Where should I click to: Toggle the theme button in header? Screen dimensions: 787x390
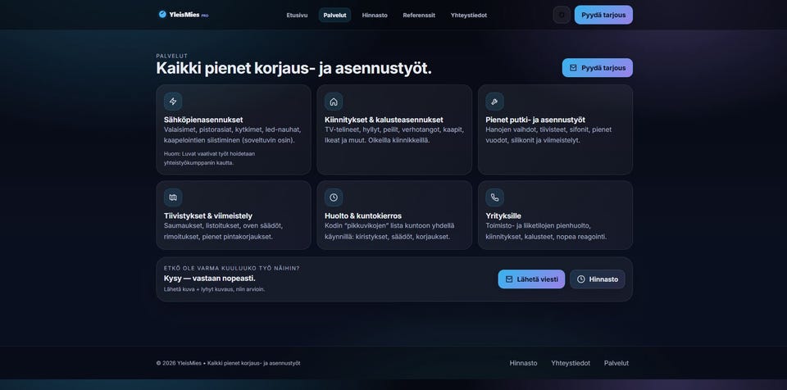coord(562,15)
